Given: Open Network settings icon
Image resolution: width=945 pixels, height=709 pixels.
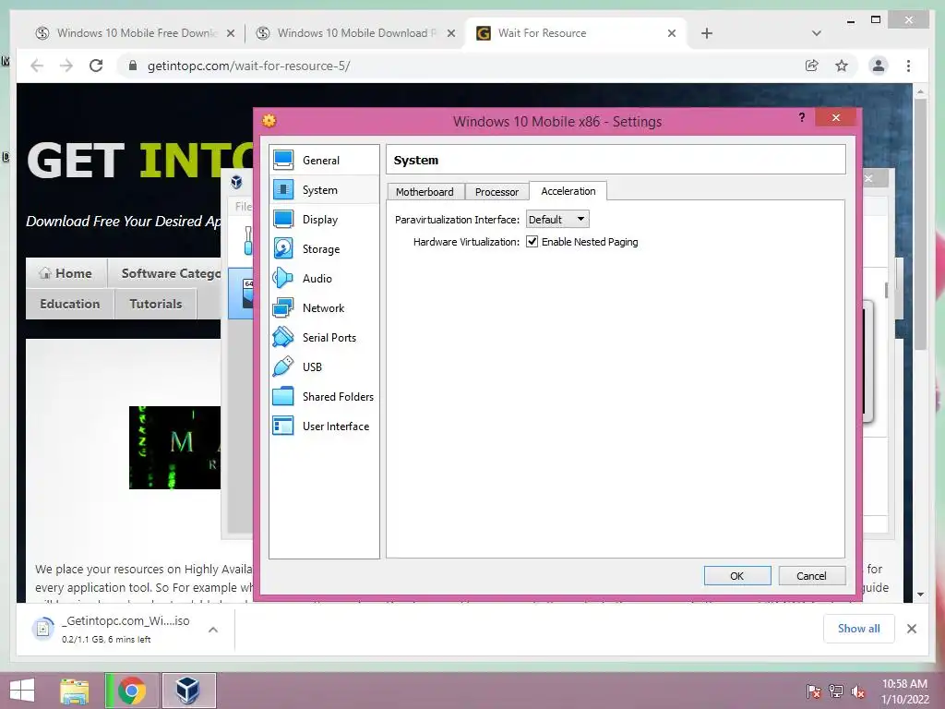Looking at the screenshot, I should 283,308.
